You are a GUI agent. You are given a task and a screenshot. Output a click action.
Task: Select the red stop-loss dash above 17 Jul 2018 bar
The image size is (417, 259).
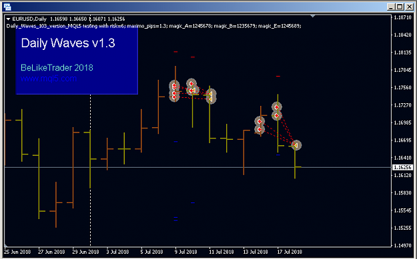(x=278, y=76)
